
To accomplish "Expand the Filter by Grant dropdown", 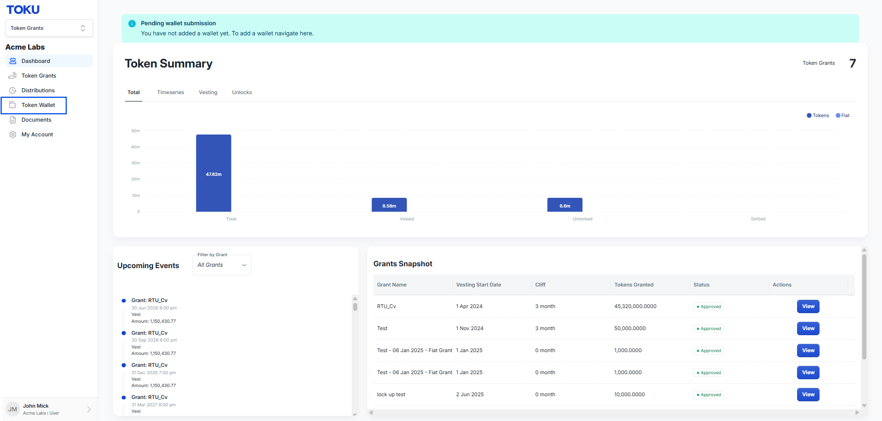I will [x=222, y=265].
